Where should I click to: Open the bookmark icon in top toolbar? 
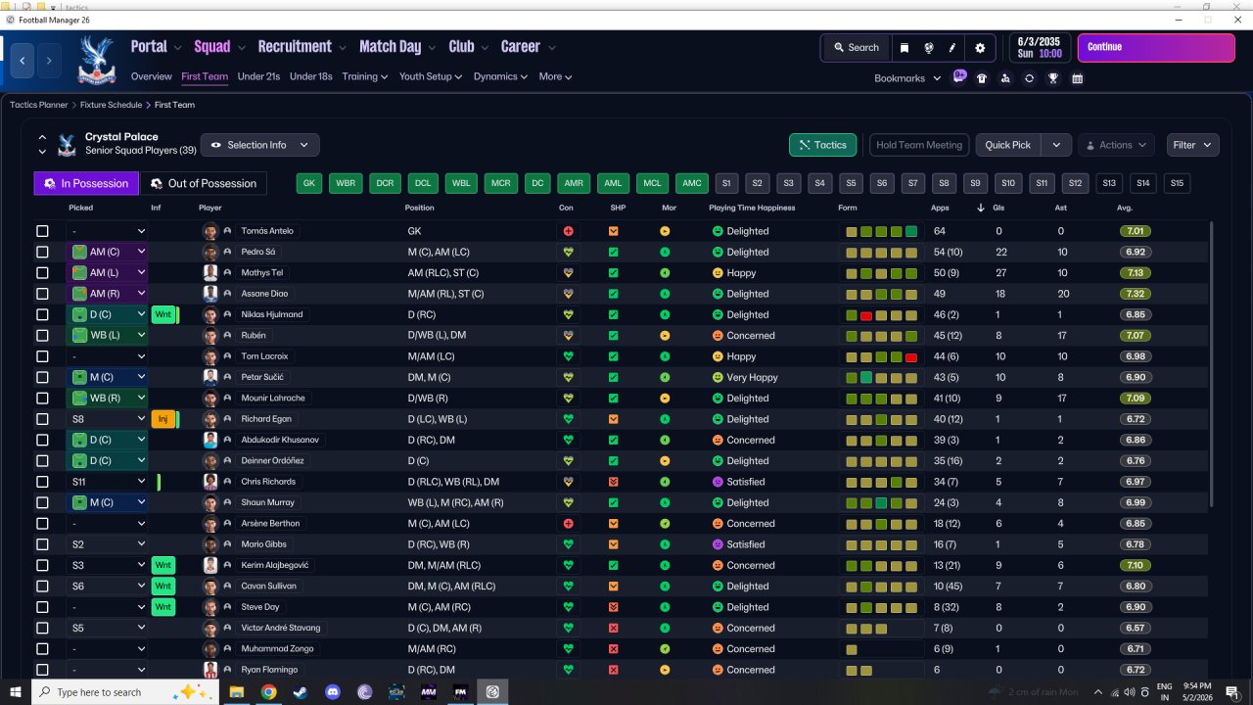coord(905,47)
